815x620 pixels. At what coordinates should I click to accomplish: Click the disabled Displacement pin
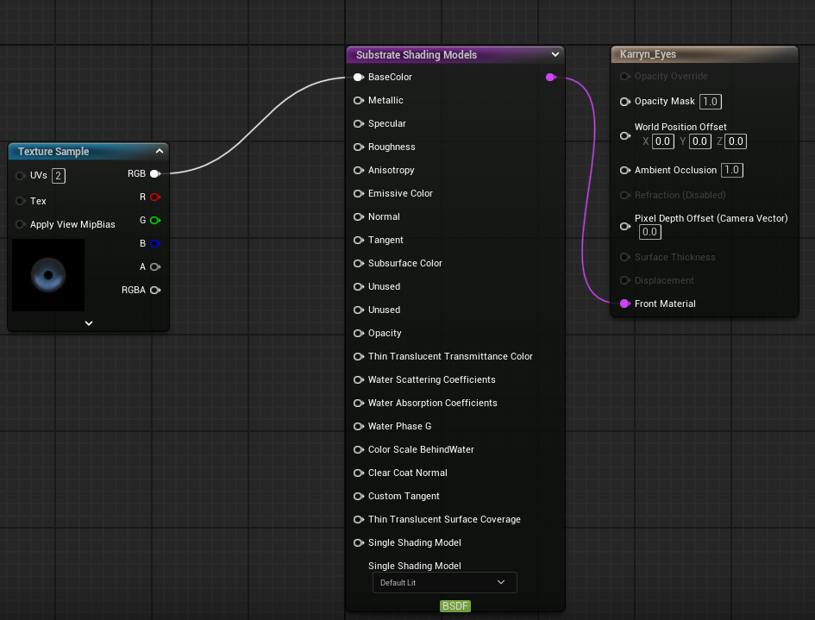click(624, 280)
